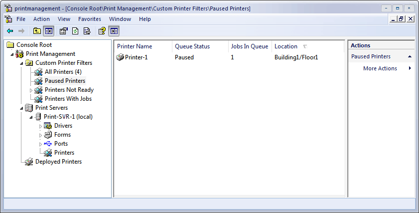Select the Ports node
419x213 pixels.
tap(61, 144)
